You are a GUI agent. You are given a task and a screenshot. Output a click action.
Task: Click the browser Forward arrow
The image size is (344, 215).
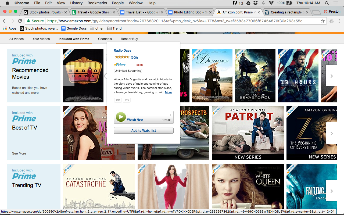tap(12, 21)
